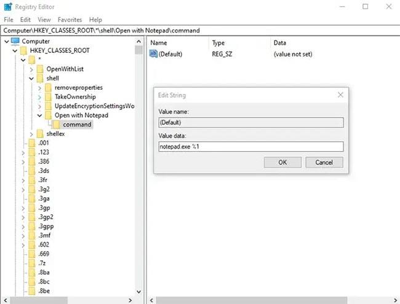The width and height of the screenshot is (400, 304).
Task: Select the .001 folder icon
Action: [x=31, y=143]
